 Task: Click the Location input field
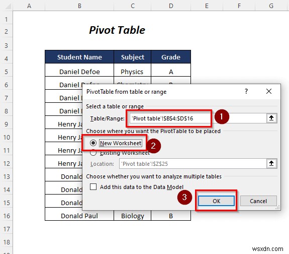[193, 164]
